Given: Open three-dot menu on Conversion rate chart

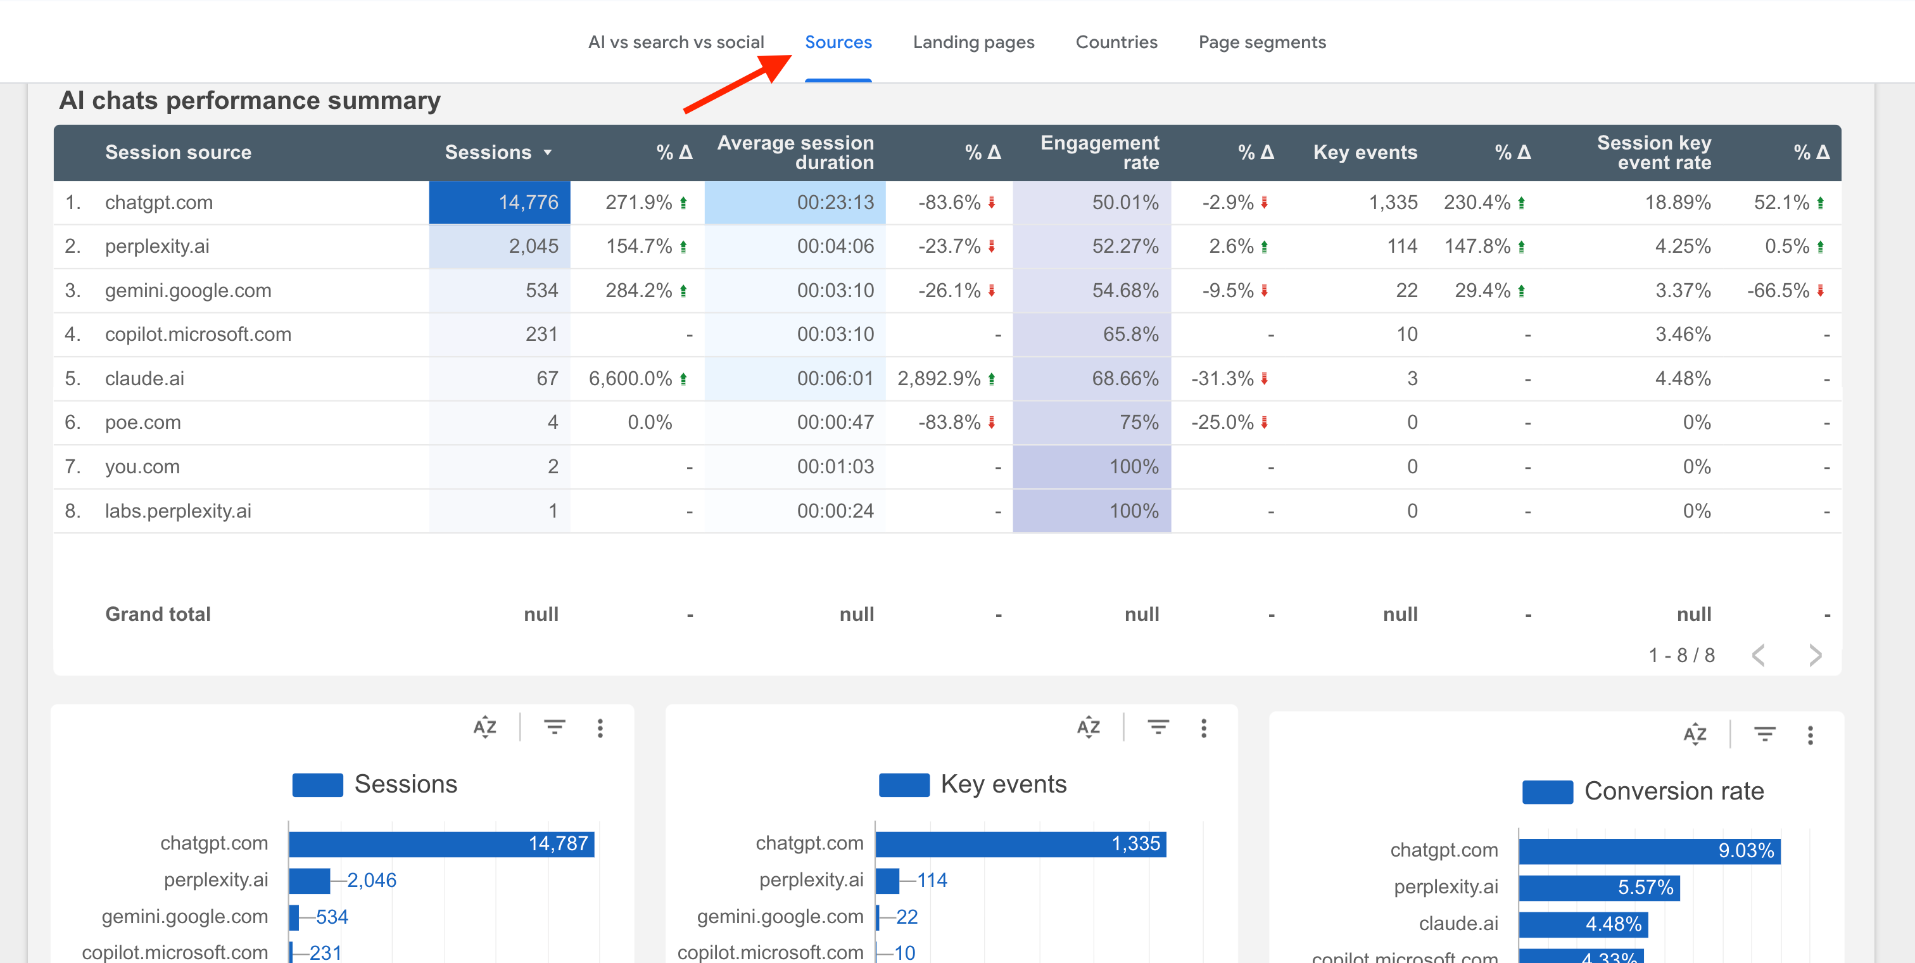Looking at the screenshot, I should [x=1810, y=736].
